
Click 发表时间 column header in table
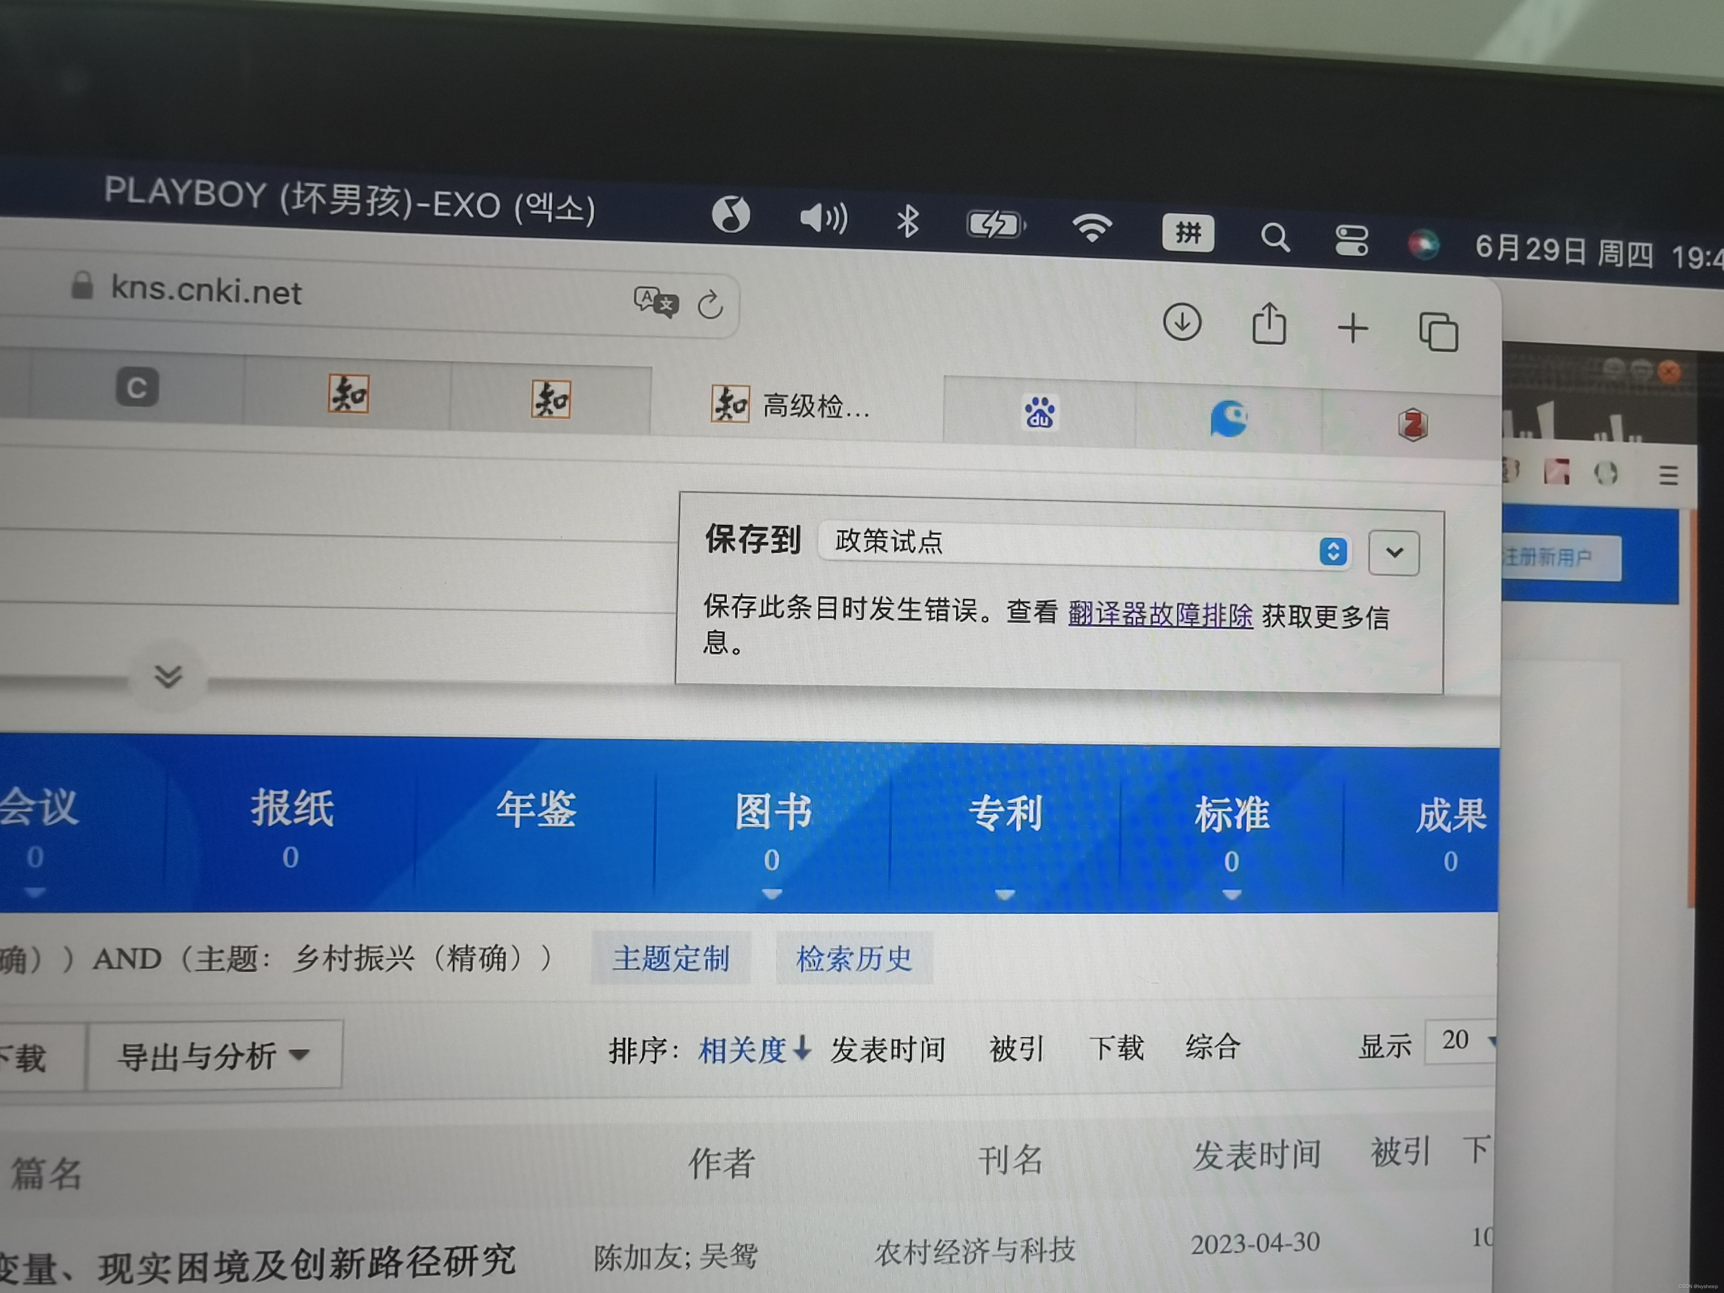point(1257,1155)
